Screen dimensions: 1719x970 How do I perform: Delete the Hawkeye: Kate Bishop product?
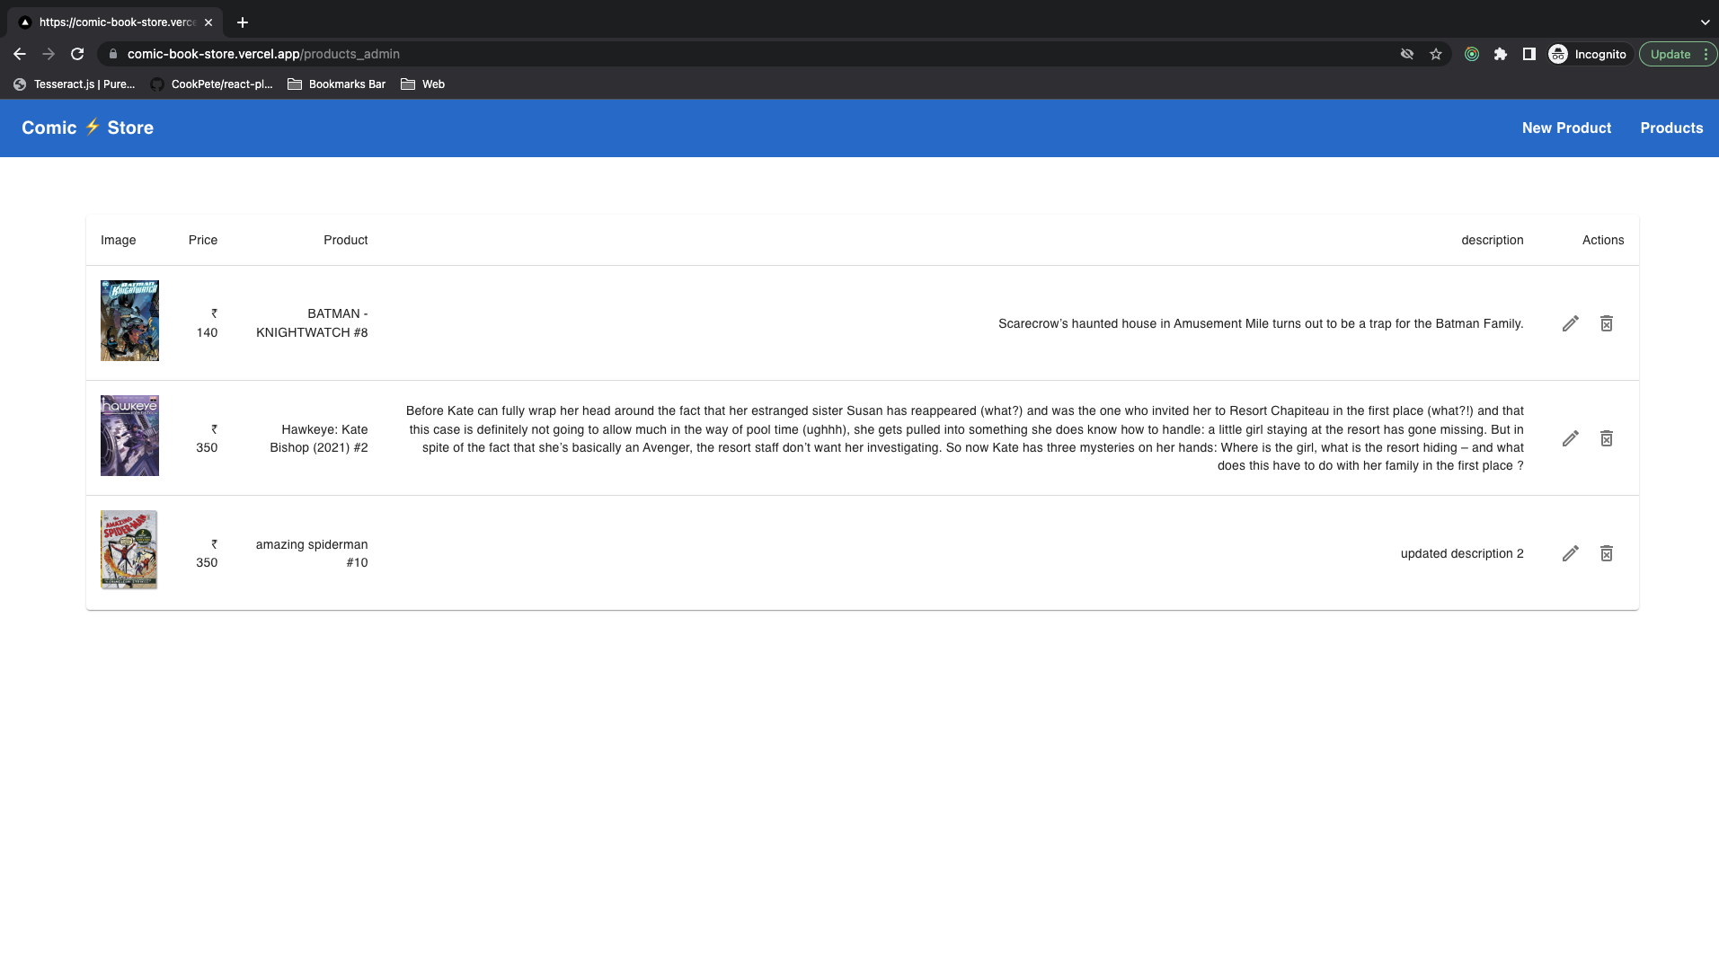(x=1607, y=438)
